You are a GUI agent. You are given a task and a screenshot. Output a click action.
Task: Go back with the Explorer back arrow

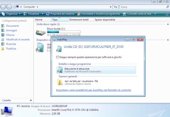click(3, 7)
